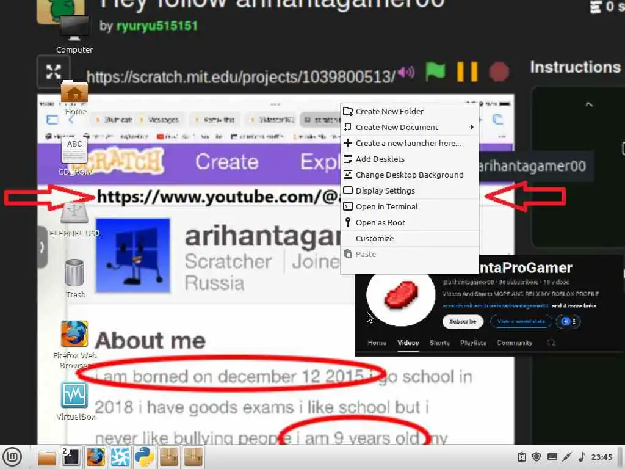Open the network connection tray icon

[567, 457]
